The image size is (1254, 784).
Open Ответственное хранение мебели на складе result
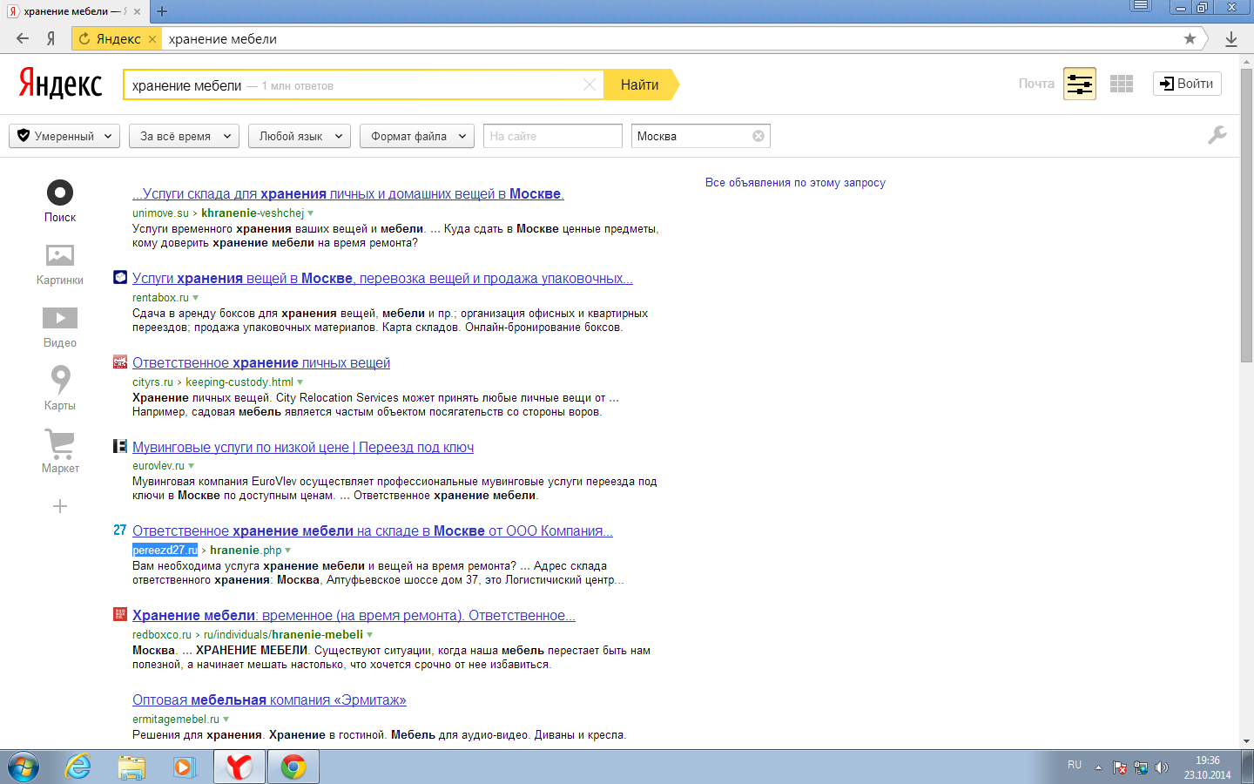click(373, 531)
